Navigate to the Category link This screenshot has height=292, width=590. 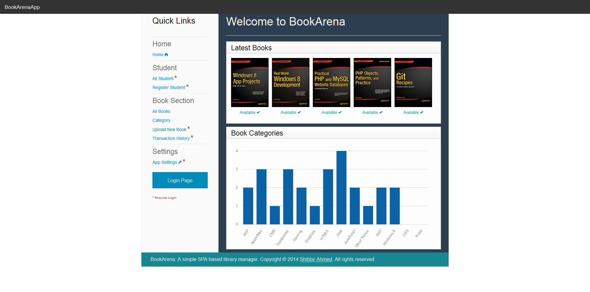click(x=161, y=121)
